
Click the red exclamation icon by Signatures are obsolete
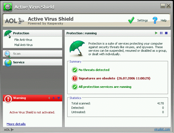[x=75, y=78]
